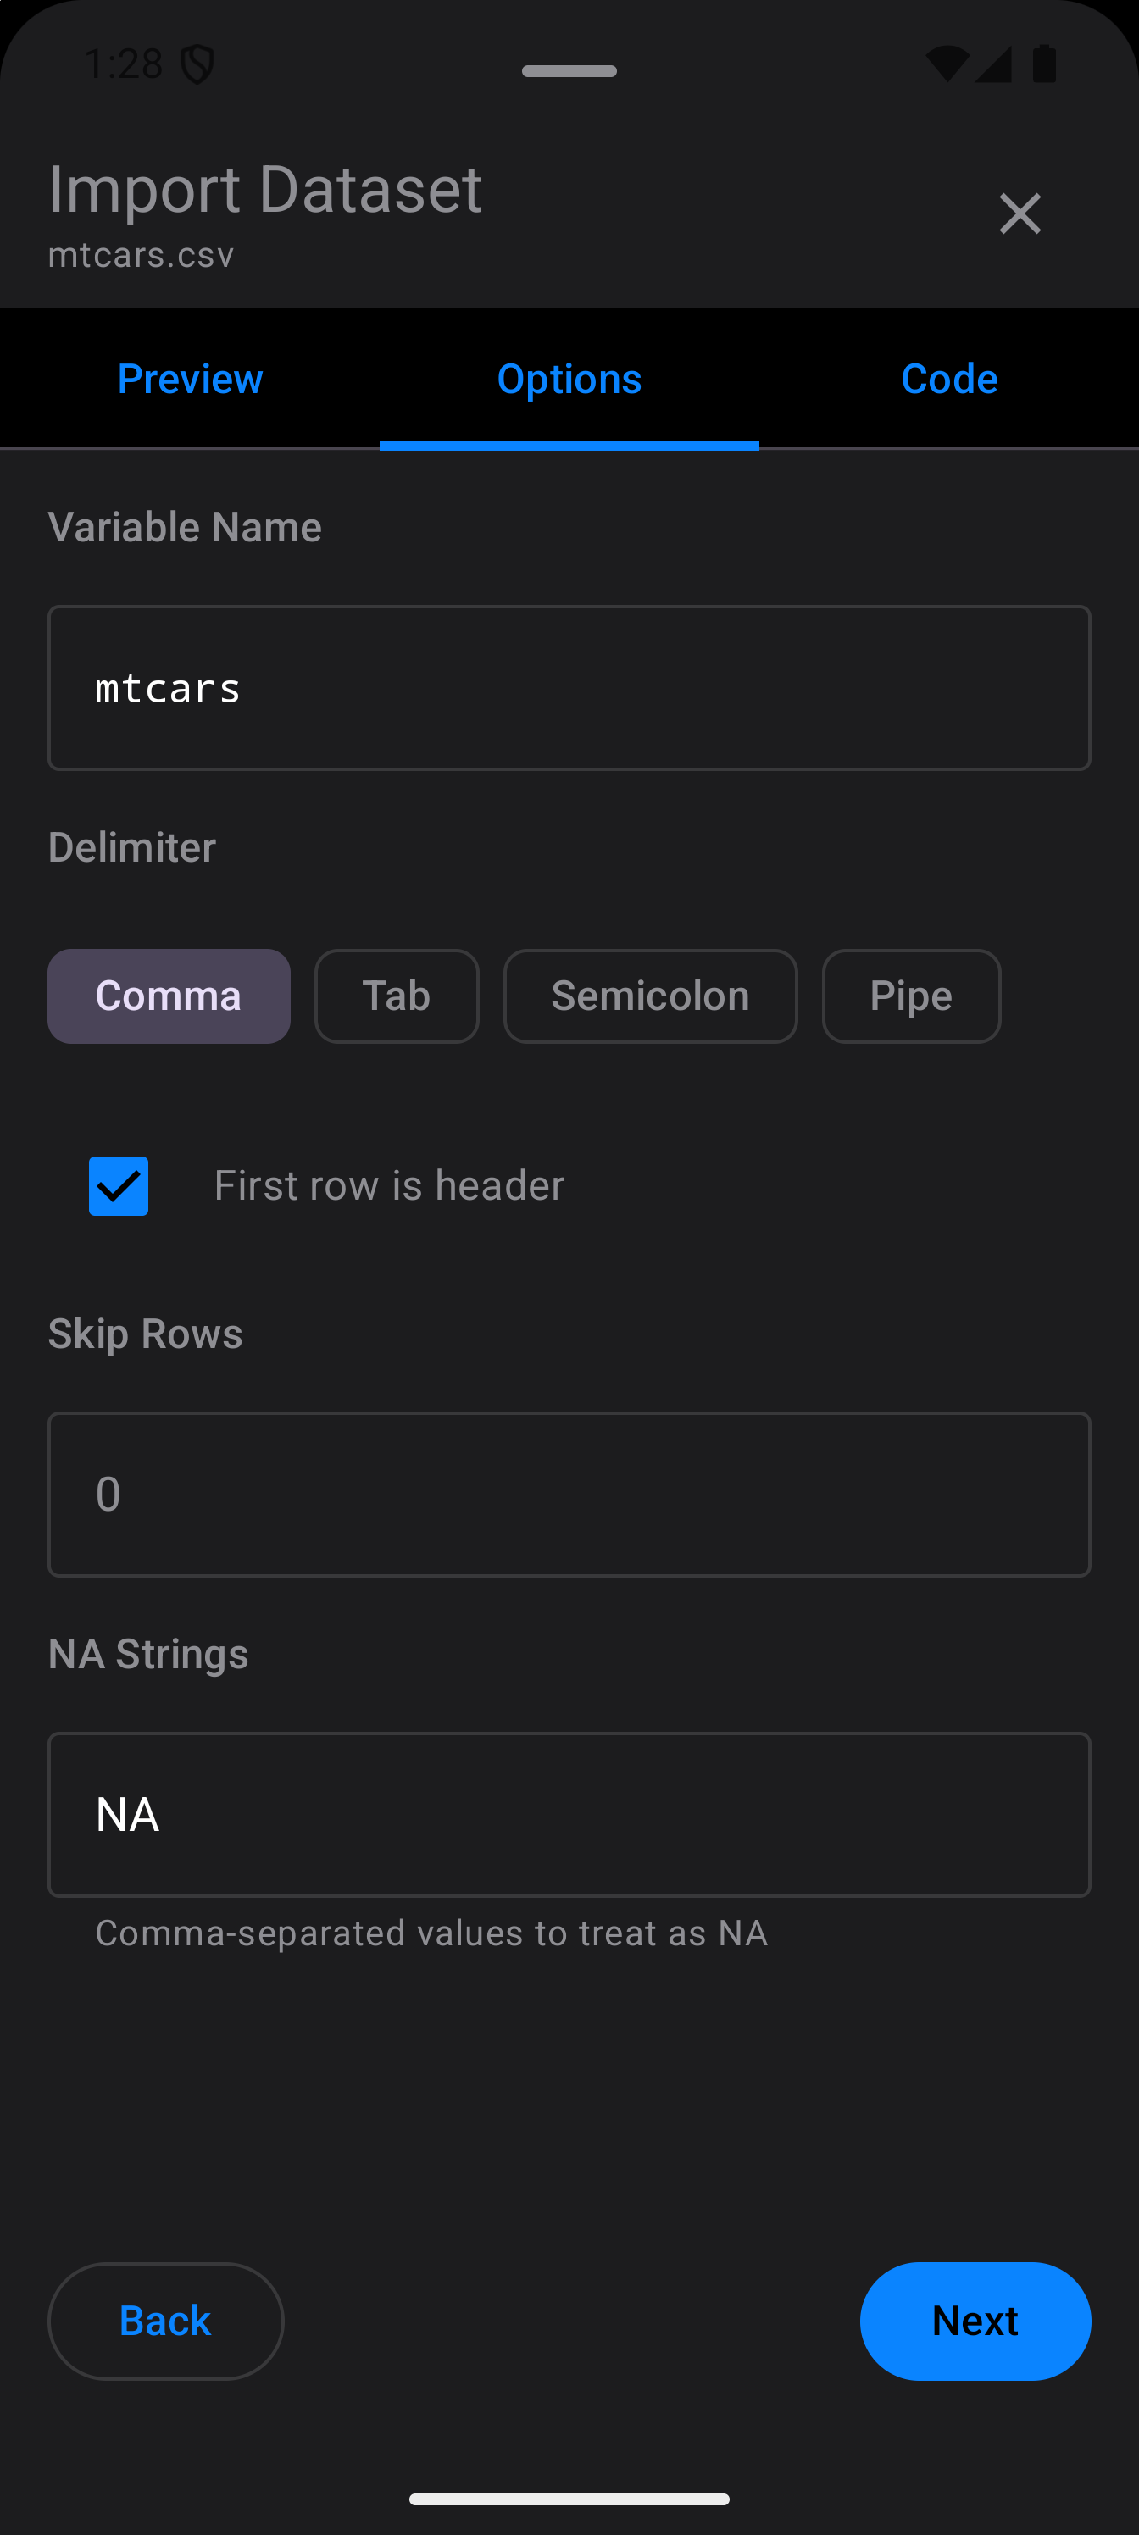Viewport: 1139px width, 2535px height.
Task: Proceed with the Next button
Action: tap(975, 2321)
